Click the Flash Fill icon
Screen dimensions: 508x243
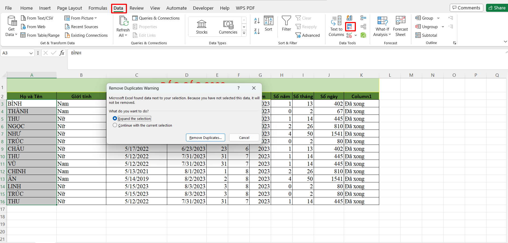point(349,18)
